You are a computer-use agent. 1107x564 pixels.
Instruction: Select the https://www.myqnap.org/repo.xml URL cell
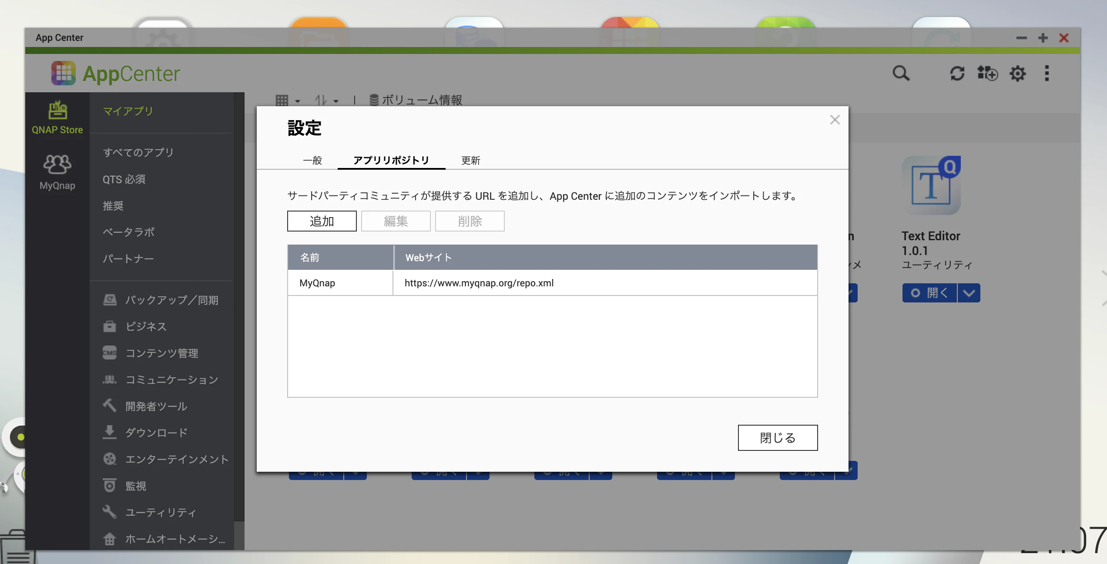point(605,283)
